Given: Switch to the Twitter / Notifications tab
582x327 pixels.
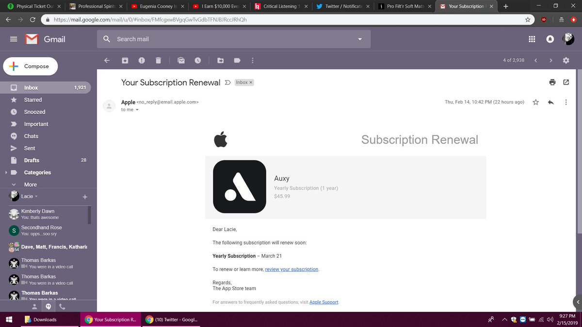Looking at the screenshot, I should coord(344,6).
